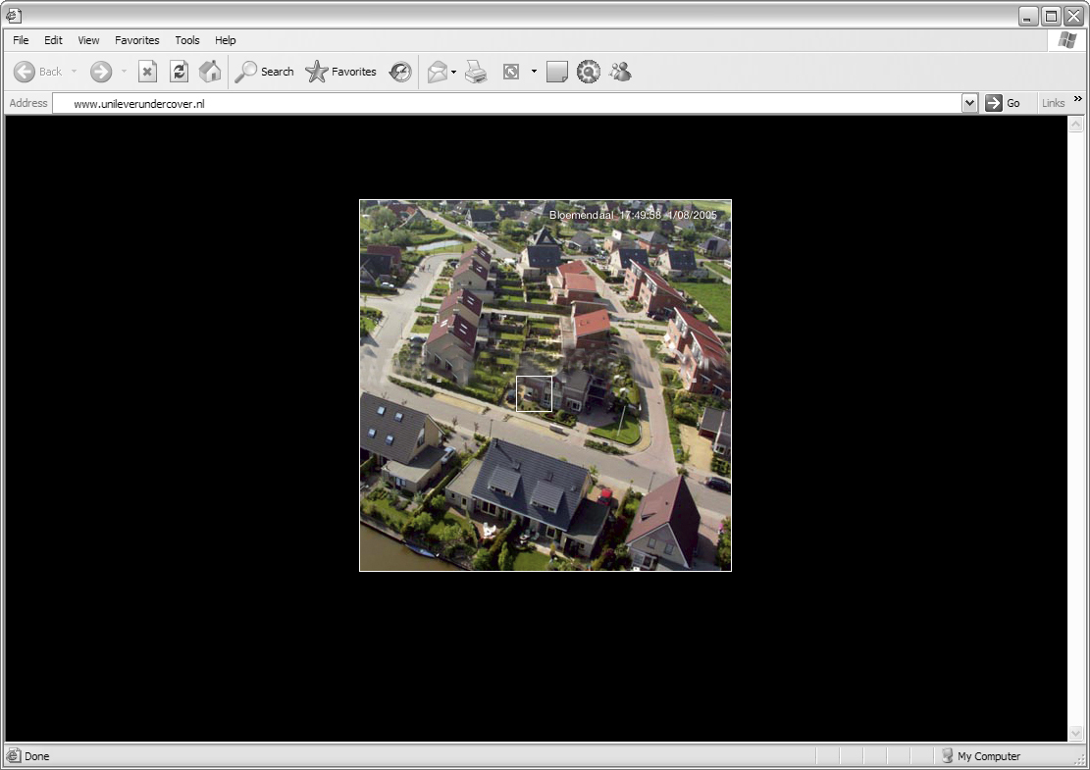Maximize the browser window
The image size is (1090, 770).
pyautogui.click(x=1051, y=16)
